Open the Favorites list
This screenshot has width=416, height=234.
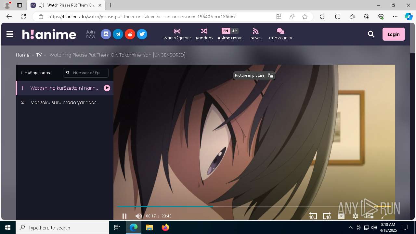(352, 17)
